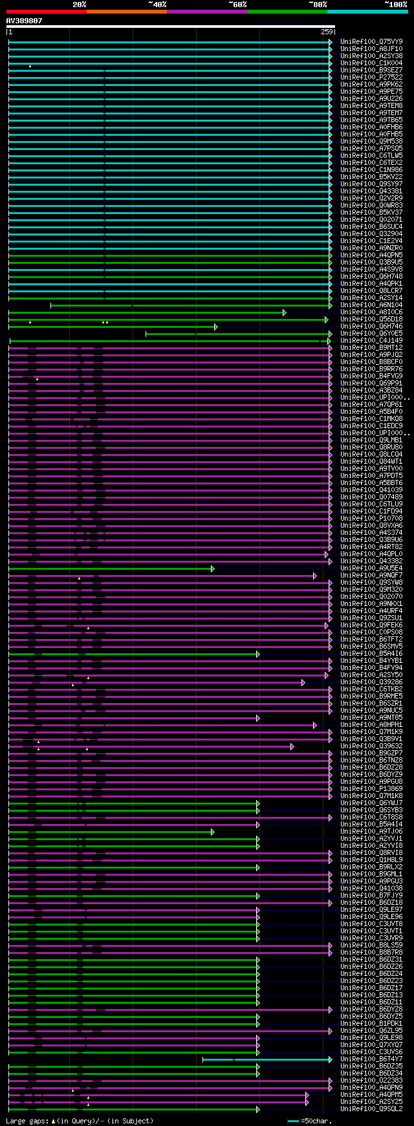Viewport: 414px width, 1126px height.
Task: Click the orange ~40% identity legend segment
Action: click(x=127, y=12)
